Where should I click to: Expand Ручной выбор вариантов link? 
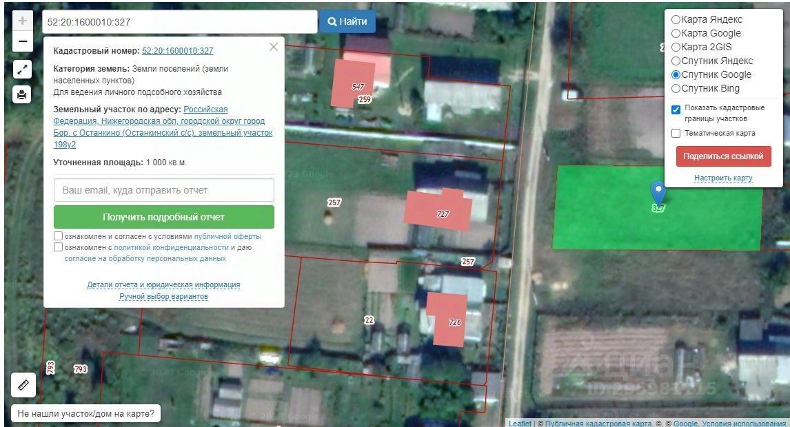(x=164, y=296)
